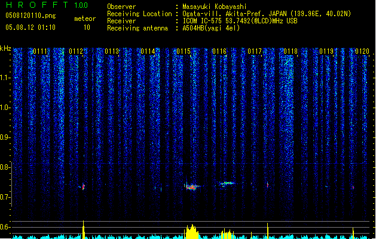Click the antenna A504HB(yagi 4el) text
Viewport: 376px width, 239px height.
(211, 28)
